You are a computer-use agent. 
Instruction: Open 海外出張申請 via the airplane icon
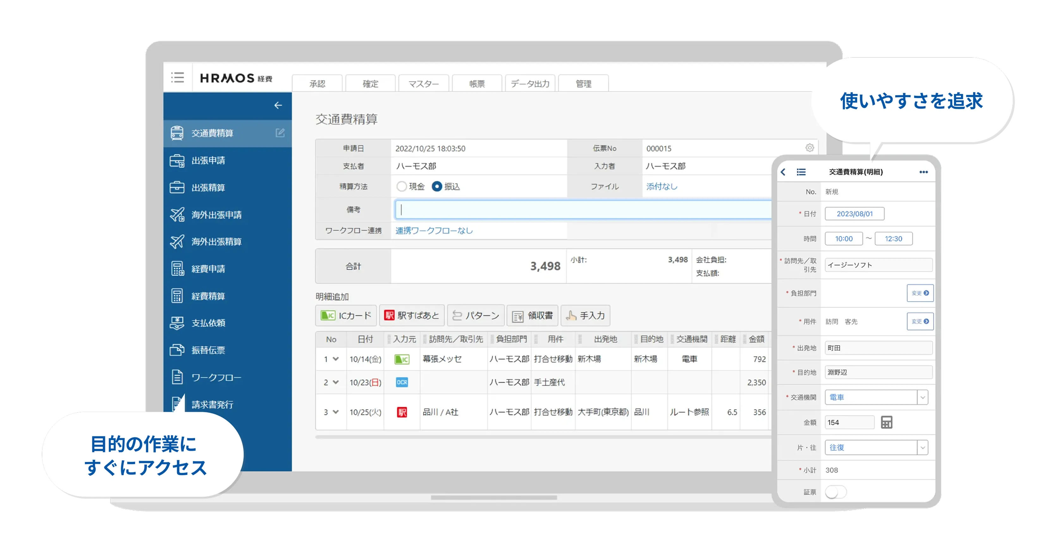tap(178, 215)
